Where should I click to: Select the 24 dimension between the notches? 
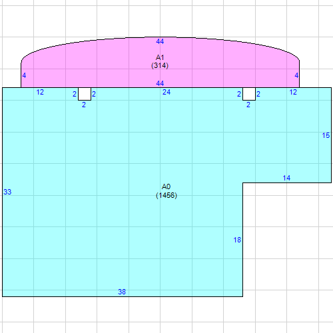click(x=166, y=92)
